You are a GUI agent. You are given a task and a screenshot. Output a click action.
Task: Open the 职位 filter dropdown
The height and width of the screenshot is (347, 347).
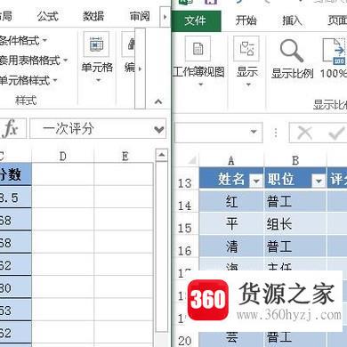[x=319, y=181]
